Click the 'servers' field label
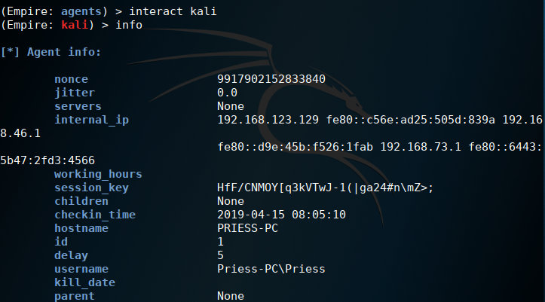This screenshot has width=545, height=302. [x=78, y=106]
